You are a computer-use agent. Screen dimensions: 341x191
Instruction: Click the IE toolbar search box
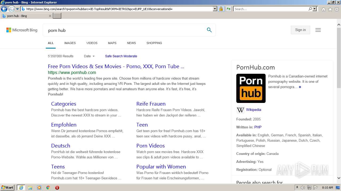tap(271, 9)
